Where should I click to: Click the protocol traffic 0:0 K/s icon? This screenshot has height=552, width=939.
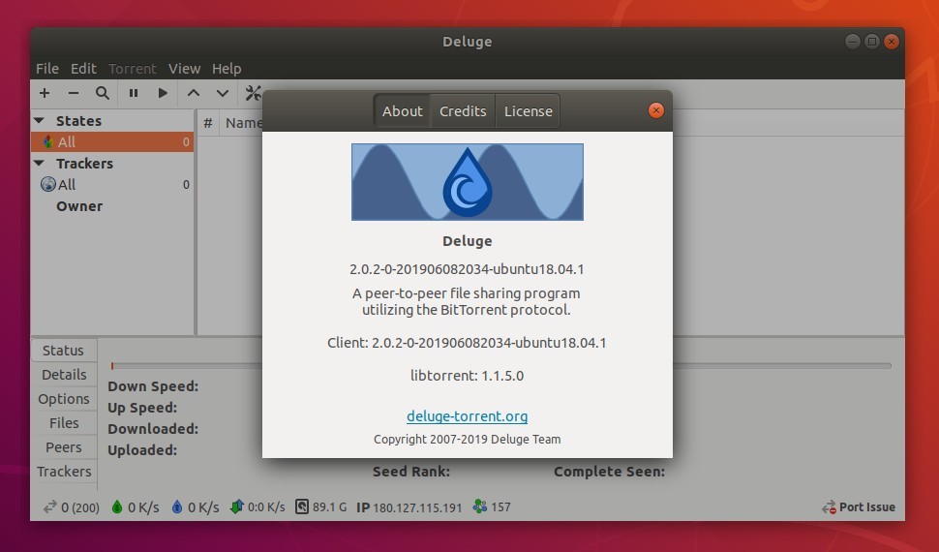[x=237, y=507]
